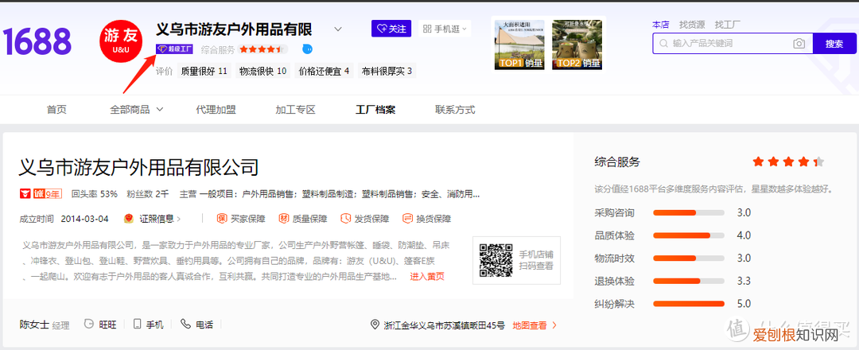The image size is (859, 350).
Task: Click the 物流很快 10 review tag
Action: point(263,72)
